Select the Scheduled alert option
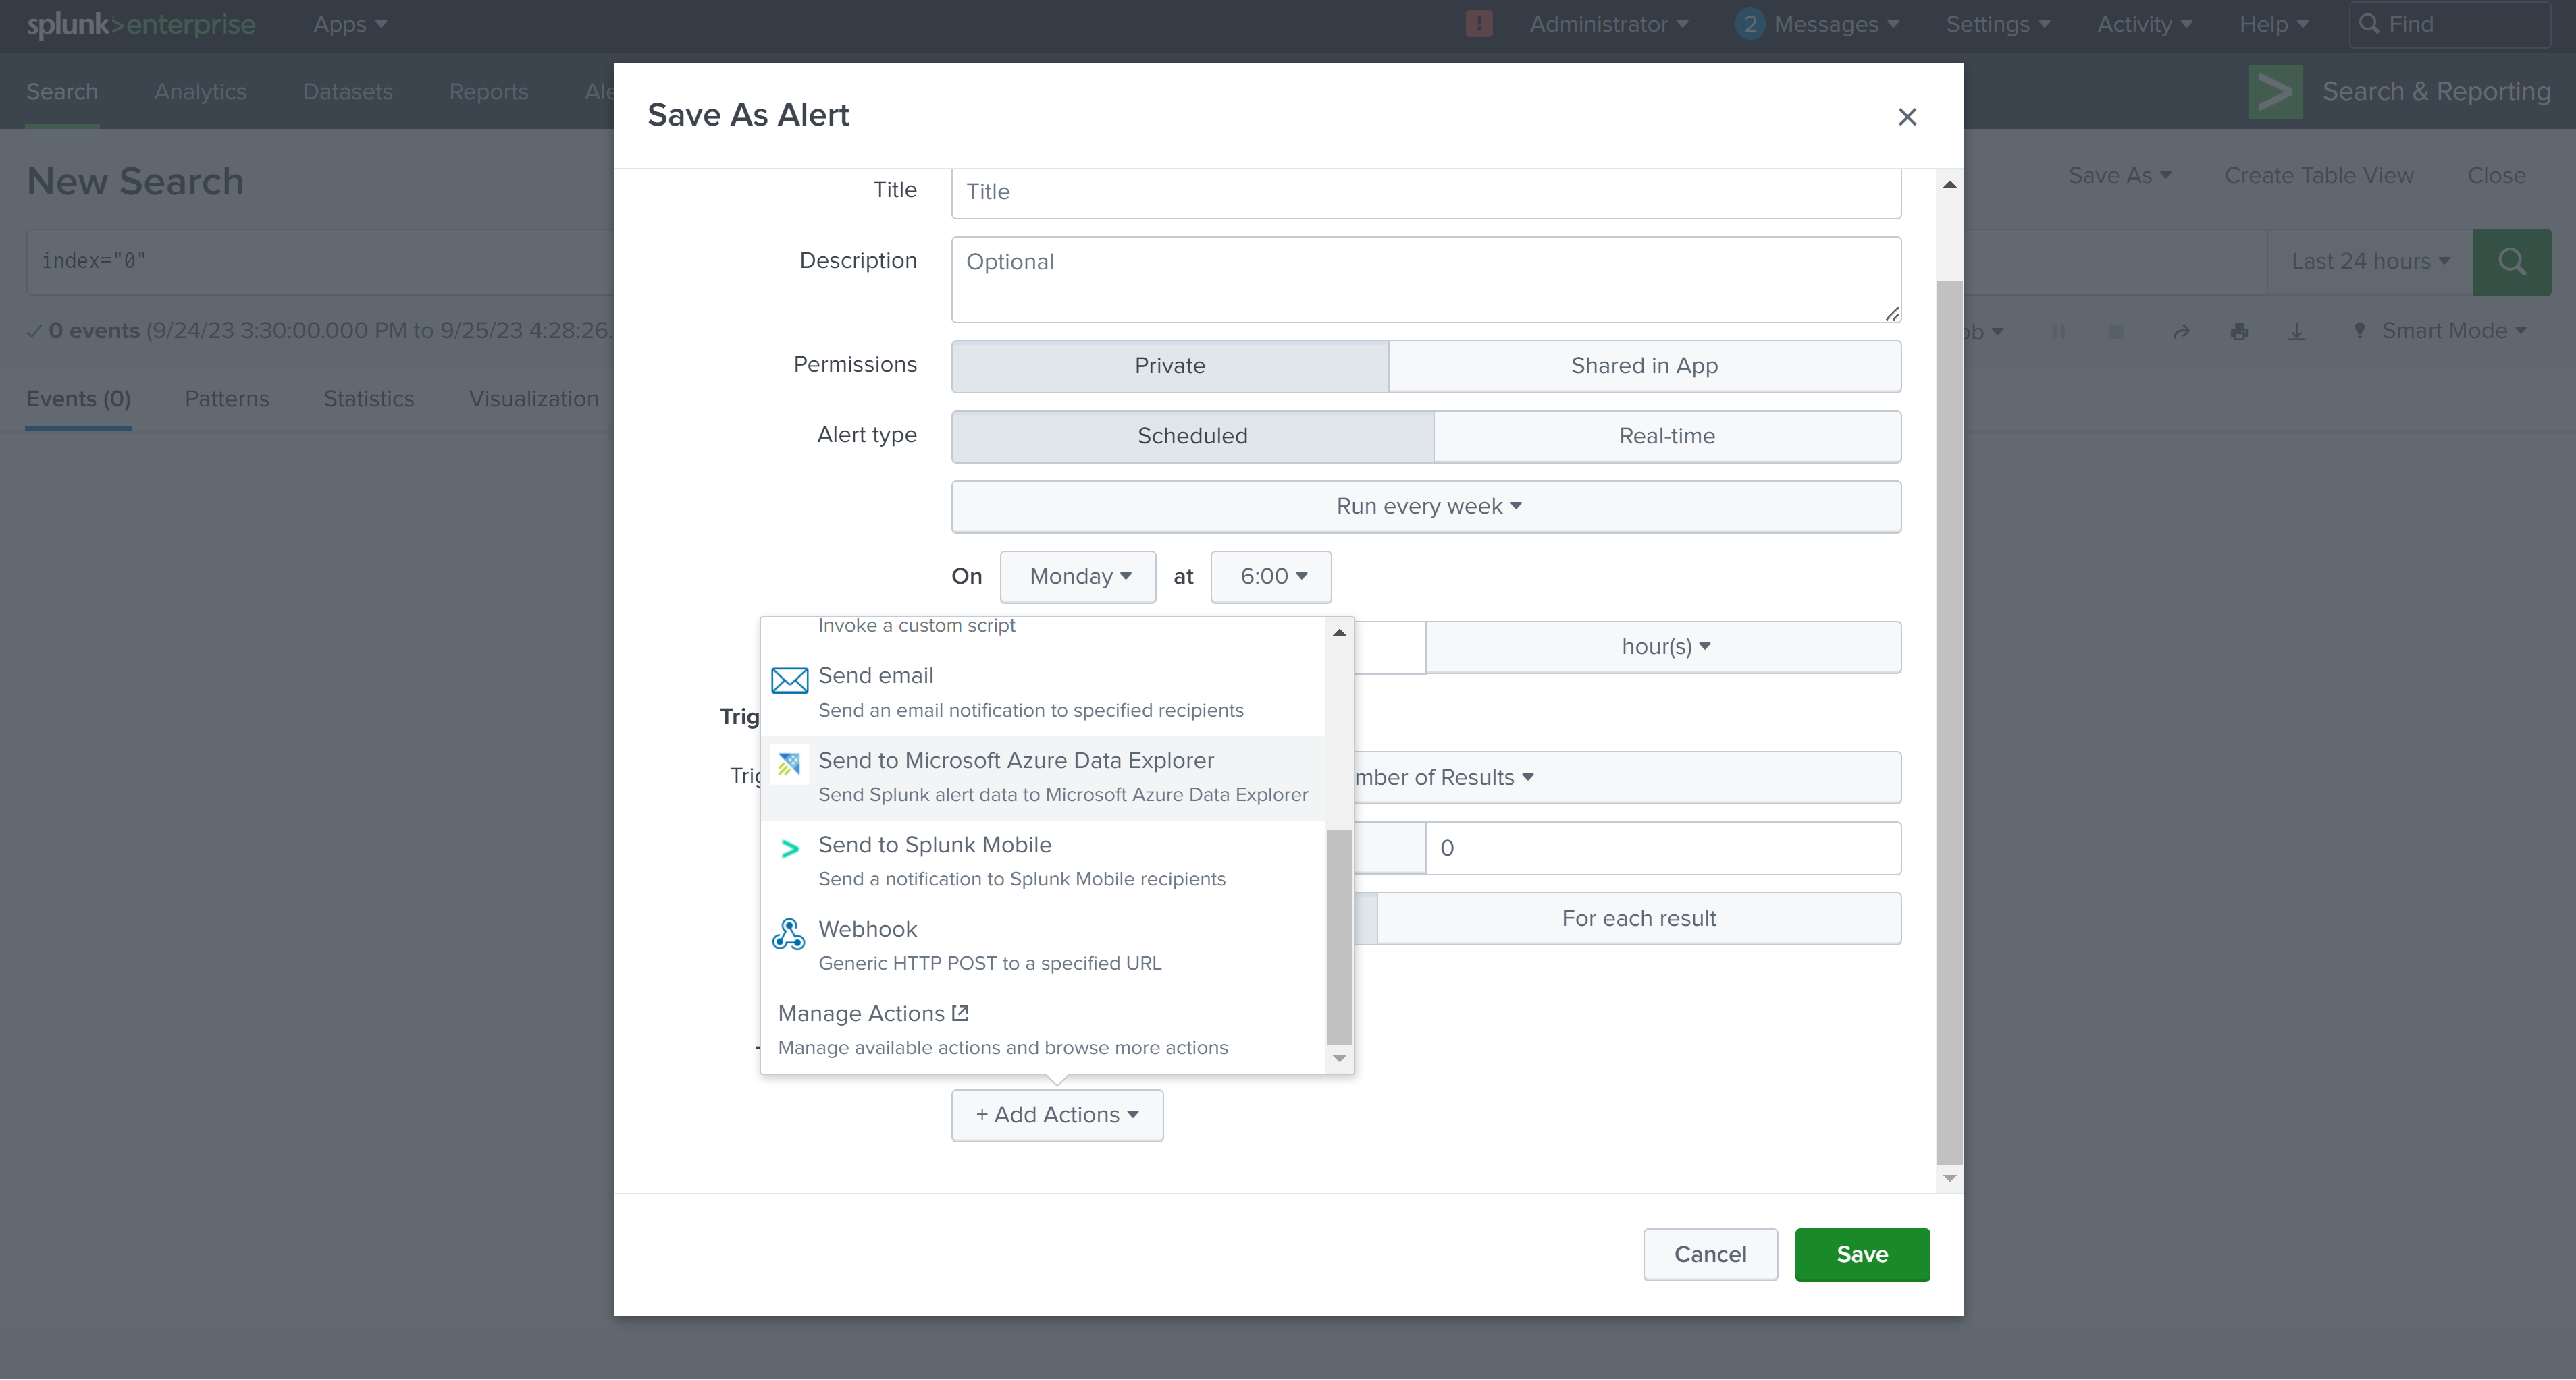The image size is (2576, 1380). click(x=1191, y=436)
